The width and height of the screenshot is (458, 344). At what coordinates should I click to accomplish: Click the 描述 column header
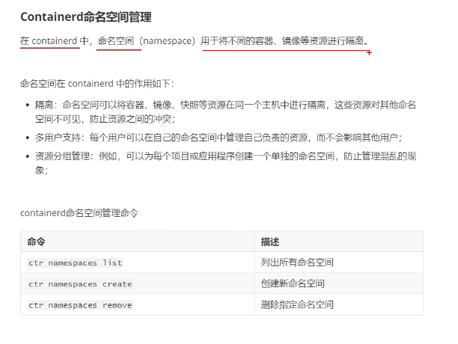(x=270, y=242)
